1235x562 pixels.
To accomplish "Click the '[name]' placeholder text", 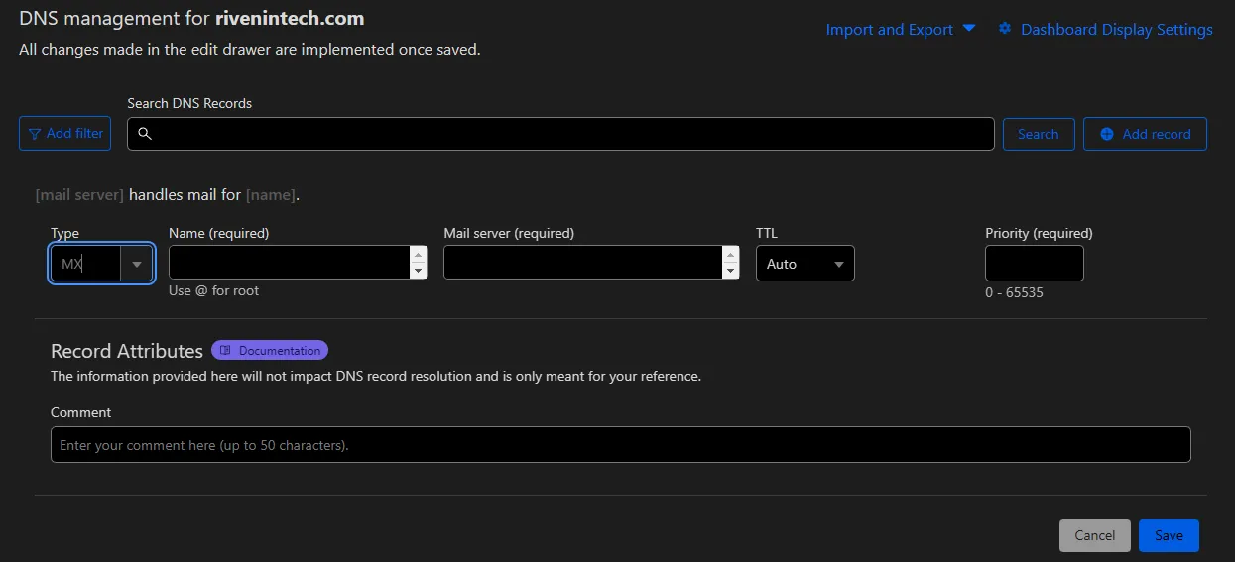I will [x=271, y=195].
